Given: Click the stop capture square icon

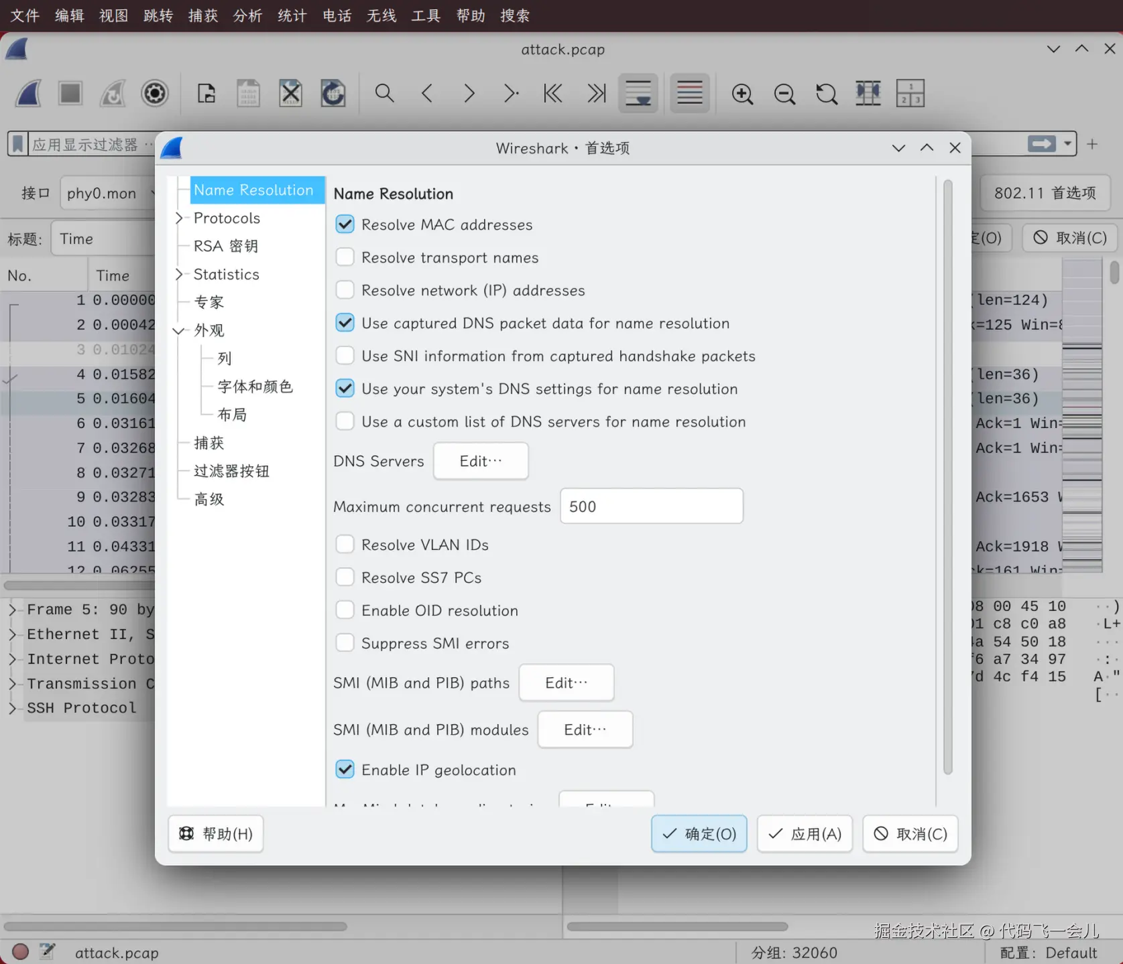Looking at the screenshot, I should coord(70,93).
